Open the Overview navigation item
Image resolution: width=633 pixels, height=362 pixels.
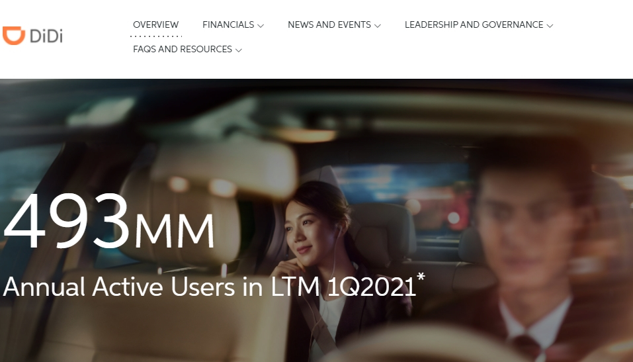coord(155,24)
